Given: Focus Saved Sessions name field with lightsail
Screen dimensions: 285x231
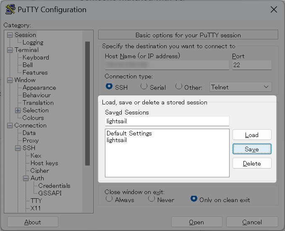Looking at the screenshot, I should 167,121.
